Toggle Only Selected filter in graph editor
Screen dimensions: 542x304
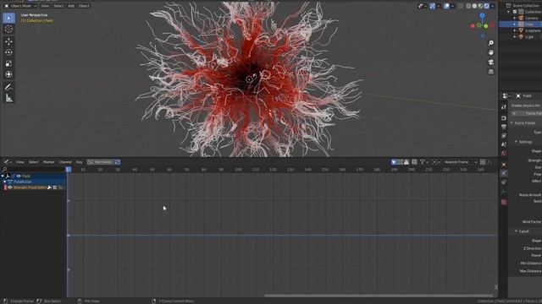tap(394, 162)
